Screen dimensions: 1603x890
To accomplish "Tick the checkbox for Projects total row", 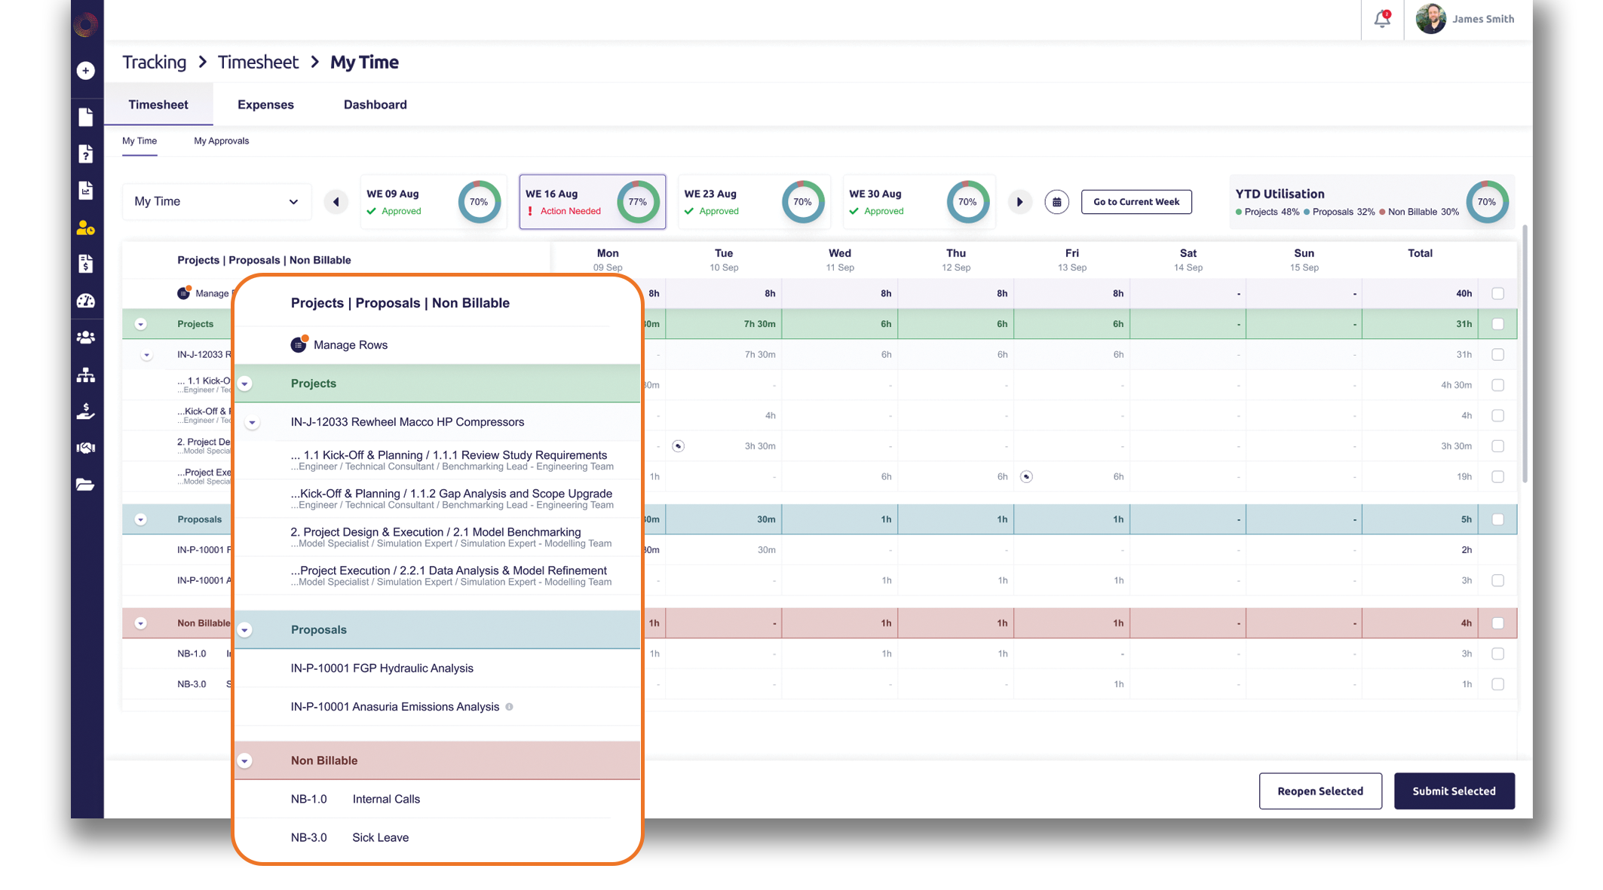I will coord(1497,324).
